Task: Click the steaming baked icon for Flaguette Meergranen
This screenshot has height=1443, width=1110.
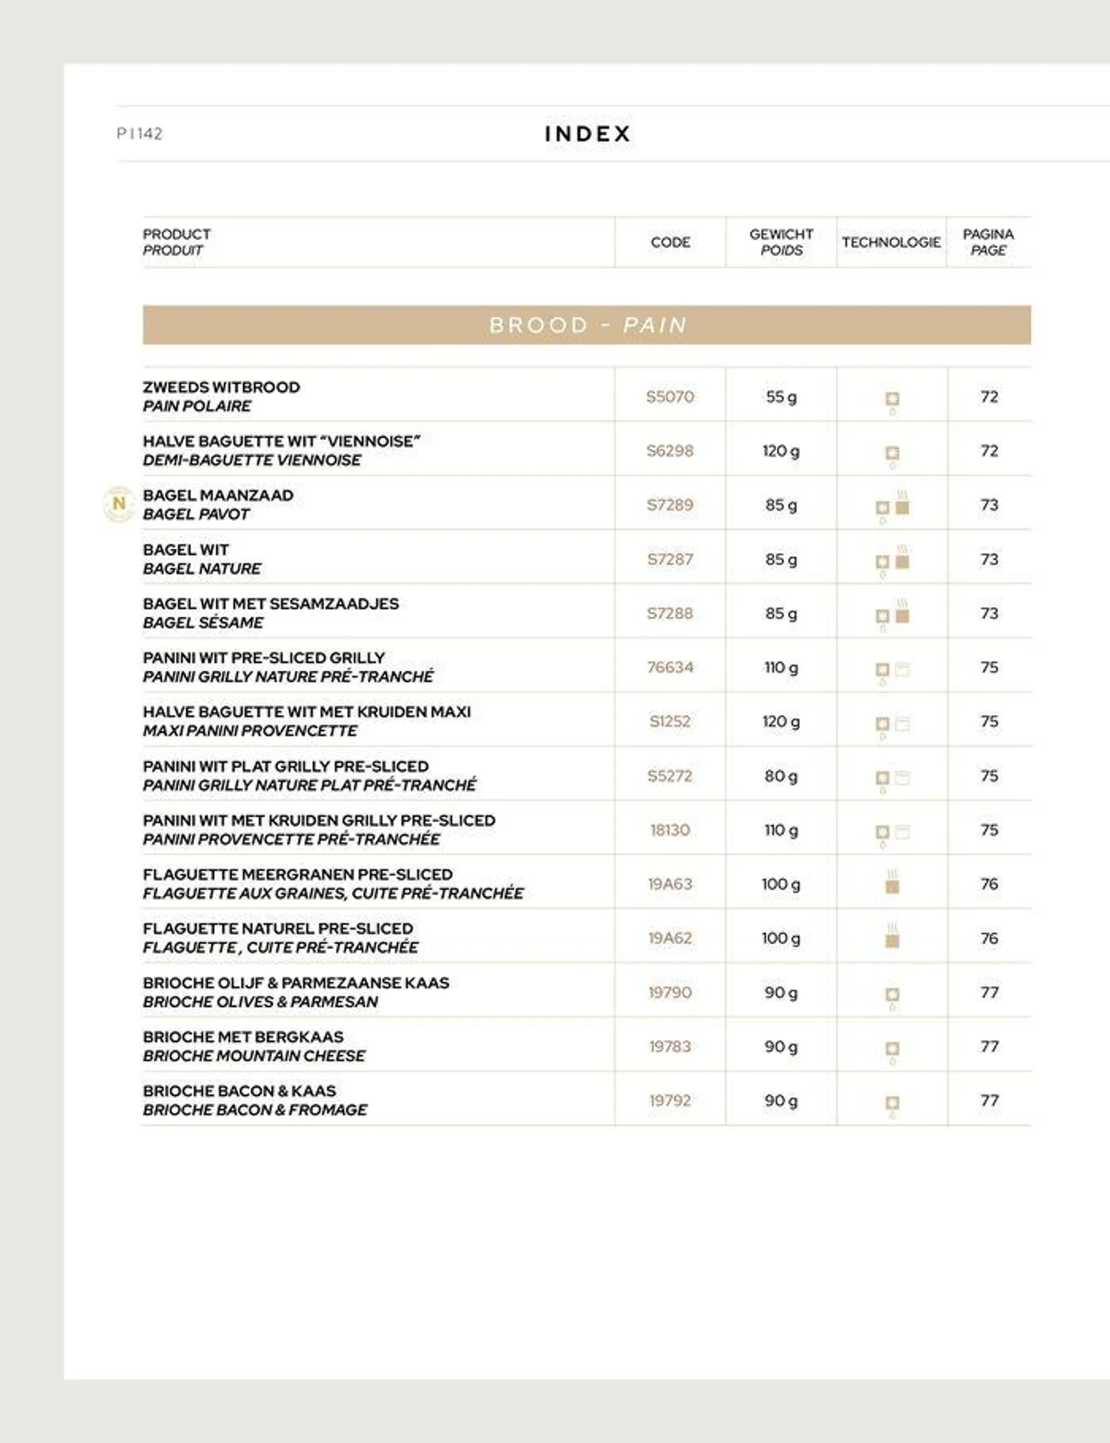Action: tap(892, 882)
